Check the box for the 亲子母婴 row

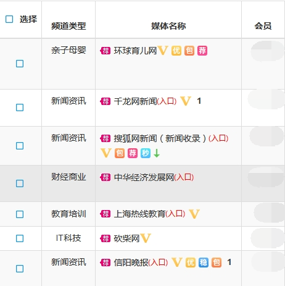pyautogui.click(x=20, y=64)
